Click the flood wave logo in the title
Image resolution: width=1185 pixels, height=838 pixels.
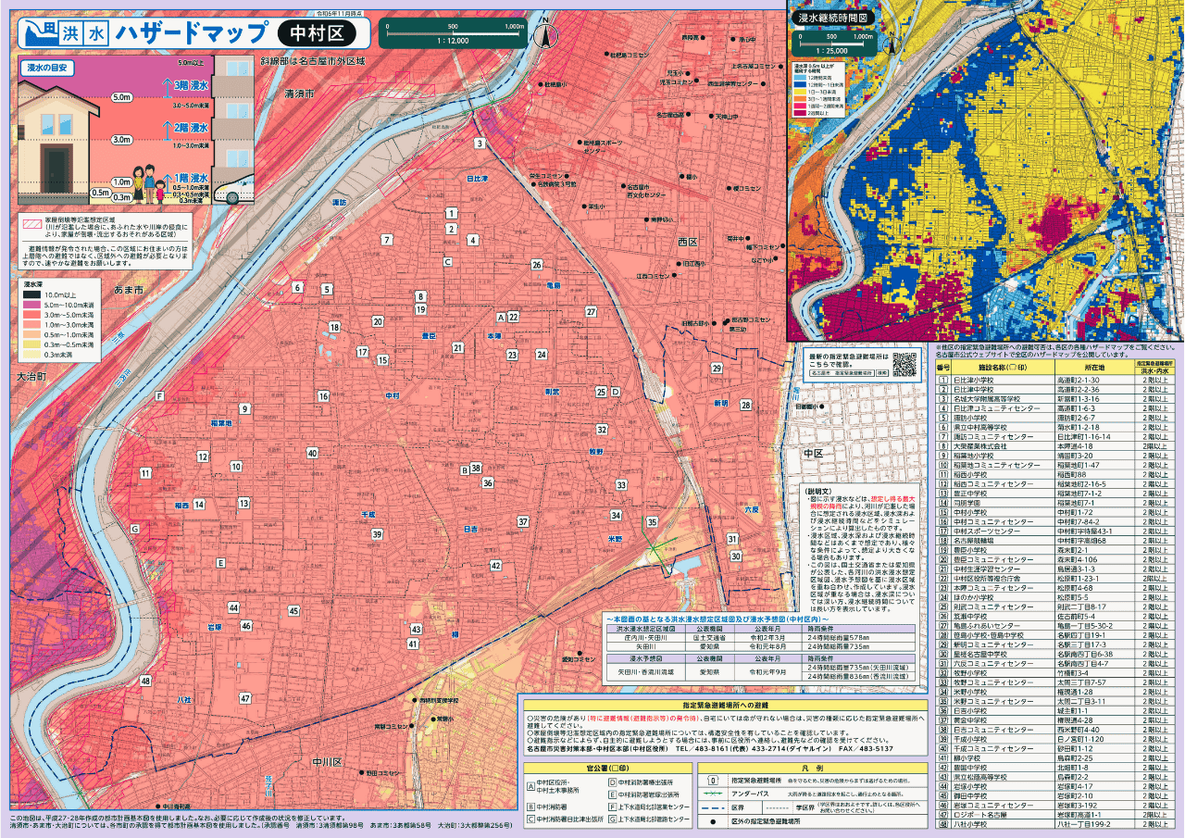tap(37, 32)
